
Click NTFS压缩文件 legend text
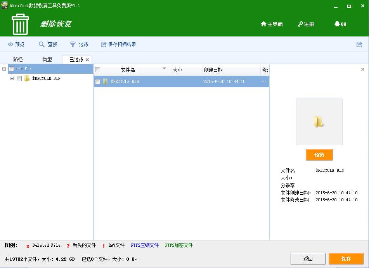coord(145,245)
